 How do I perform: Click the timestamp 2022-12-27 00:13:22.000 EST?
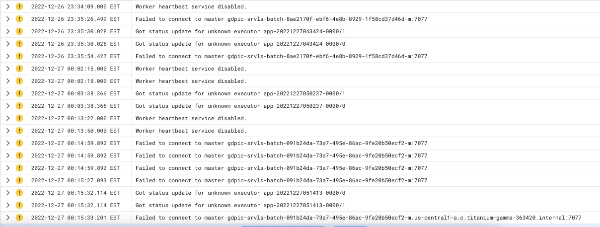pyautogui.click(x=75, y=118)
